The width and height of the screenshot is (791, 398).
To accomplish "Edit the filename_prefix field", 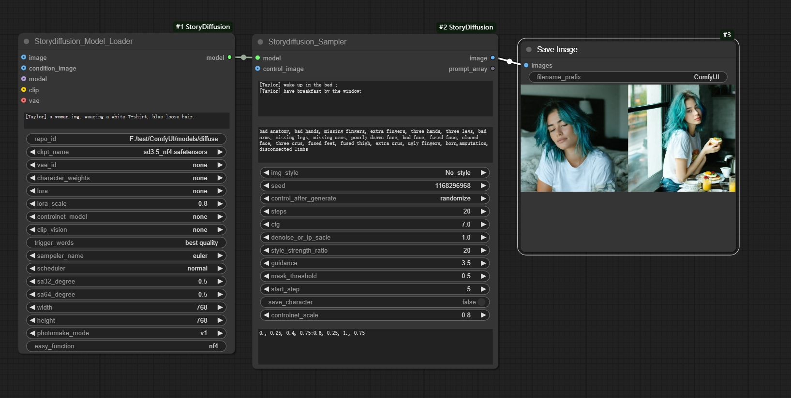I will point(628,77).
